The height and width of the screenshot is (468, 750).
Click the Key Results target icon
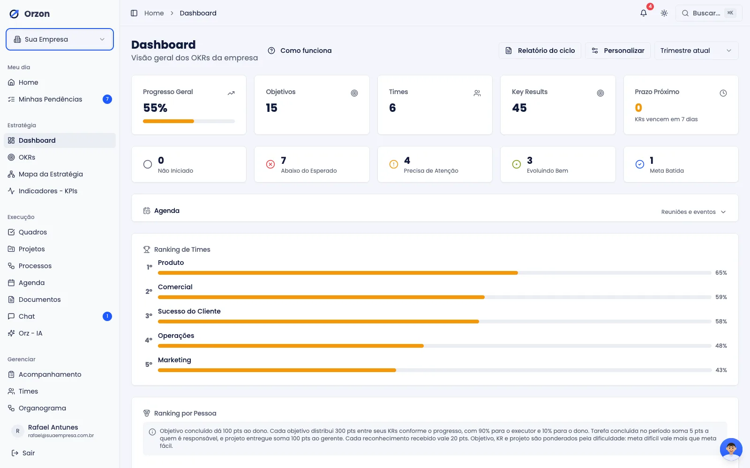pyautogui.click(x=600, y=93)
